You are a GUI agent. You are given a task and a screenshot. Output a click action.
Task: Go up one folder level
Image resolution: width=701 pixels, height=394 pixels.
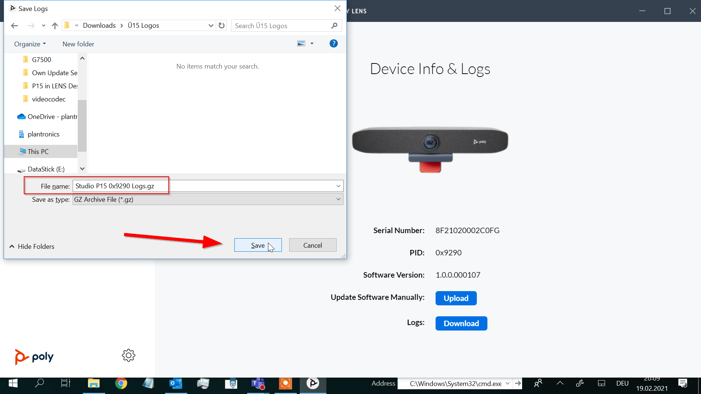pyautogui.click(x=55, y=26)
